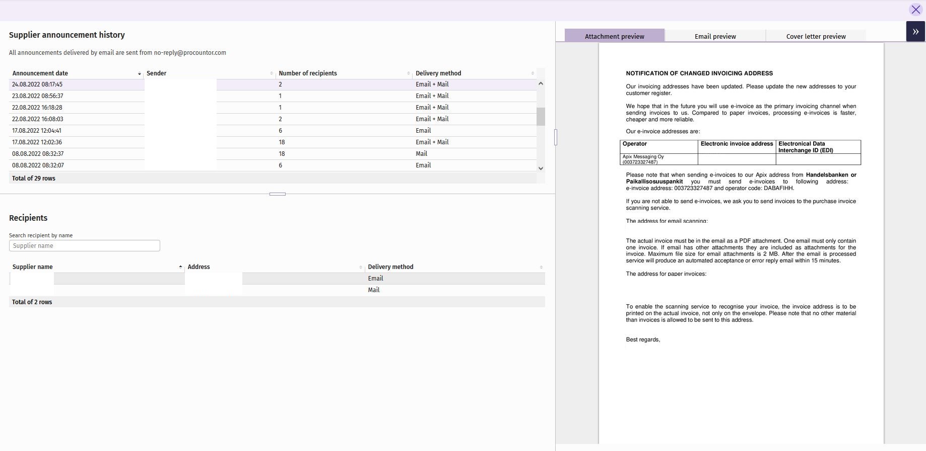The image size is (926, 451).
Task: Sort announcement table by Delivery method
Action: click(474, 73)
